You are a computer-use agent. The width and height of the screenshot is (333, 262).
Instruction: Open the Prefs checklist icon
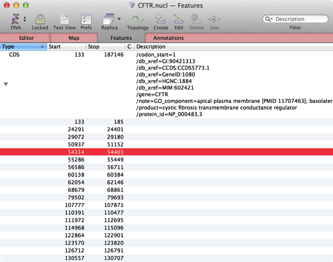(86, 19)
